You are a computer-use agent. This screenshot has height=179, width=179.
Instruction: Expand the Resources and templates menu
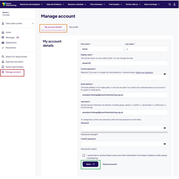31,4
